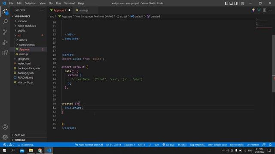Expand the public folder
This screenshot has width=275, height=154.
[x=29, y=30]
